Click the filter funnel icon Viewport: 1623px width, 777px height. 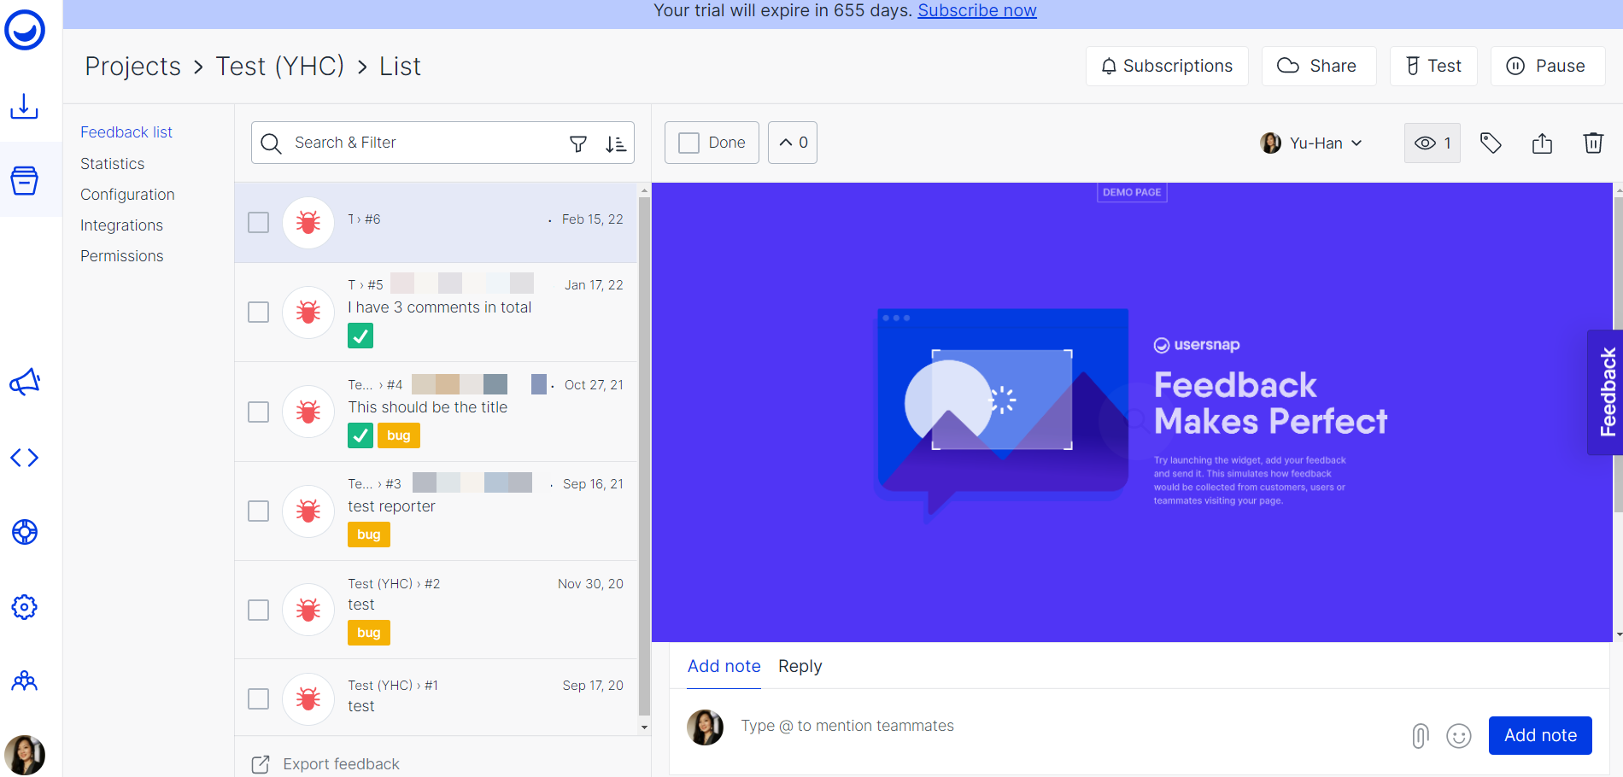coord(578,143)
